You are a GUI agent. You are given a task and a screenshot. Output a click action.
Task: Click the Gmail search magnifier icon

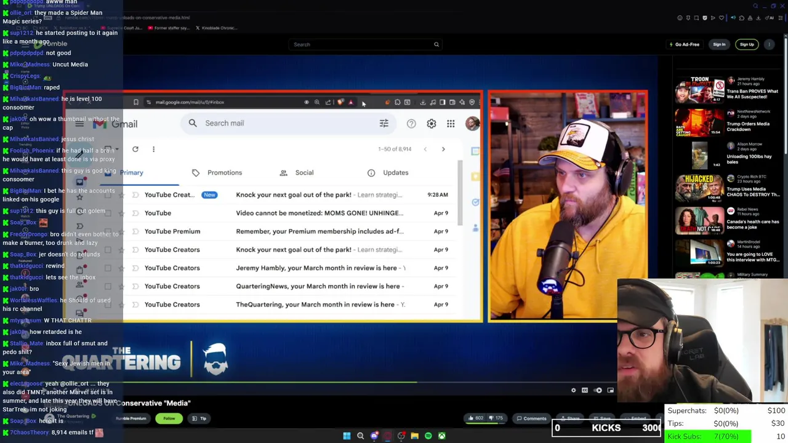click(x=193, y=123)
